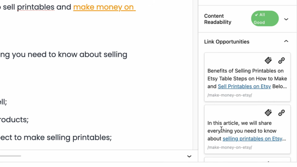Click the chevron at the editor's bottom bar
This screenshot has width=297, height=167.
coord(189,156)
